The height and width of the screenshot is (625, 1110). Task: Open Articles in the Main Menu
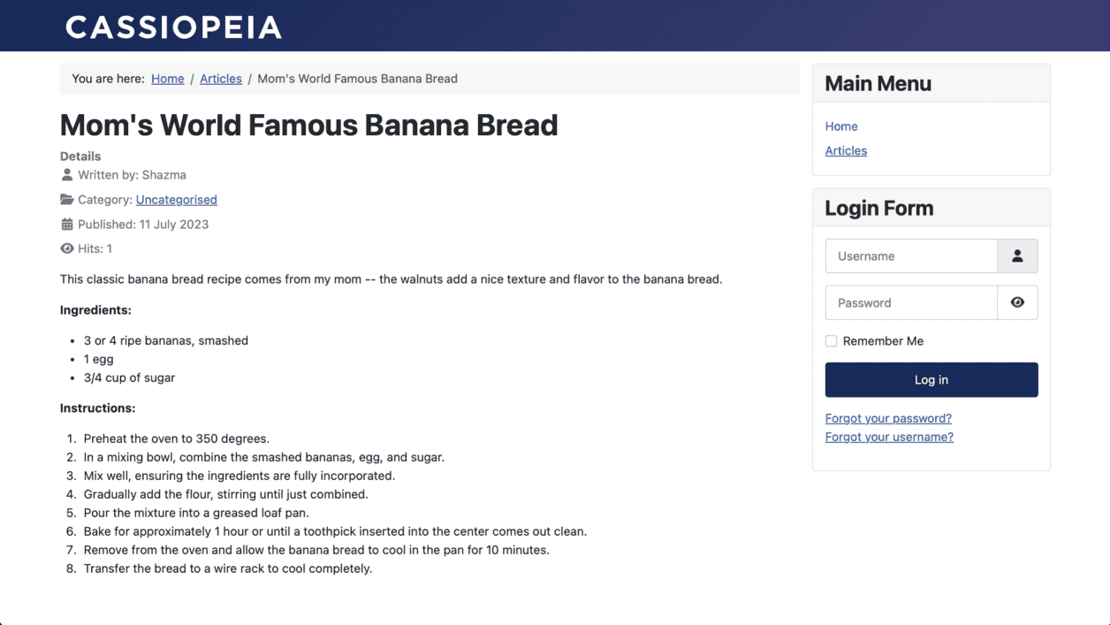tap(846, 151)
